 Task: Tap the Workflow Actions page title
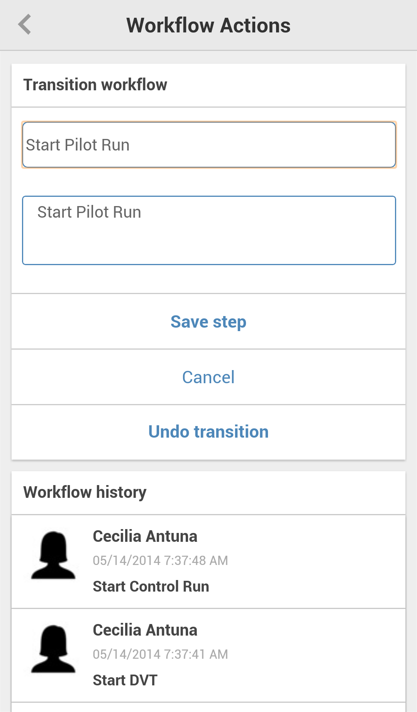[x=208, y=25]
